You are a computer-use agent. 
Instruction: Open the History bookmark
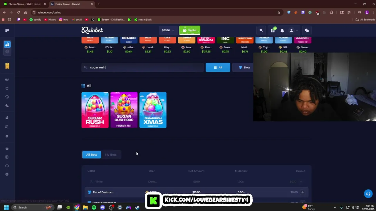(x=50, y=20)
